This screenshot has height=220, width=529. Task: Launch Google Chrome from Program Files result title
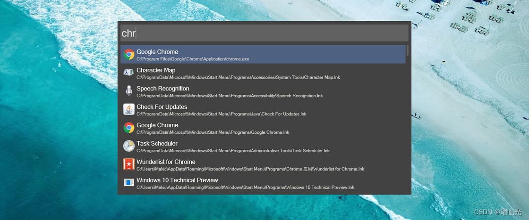(x=157, y=52)
